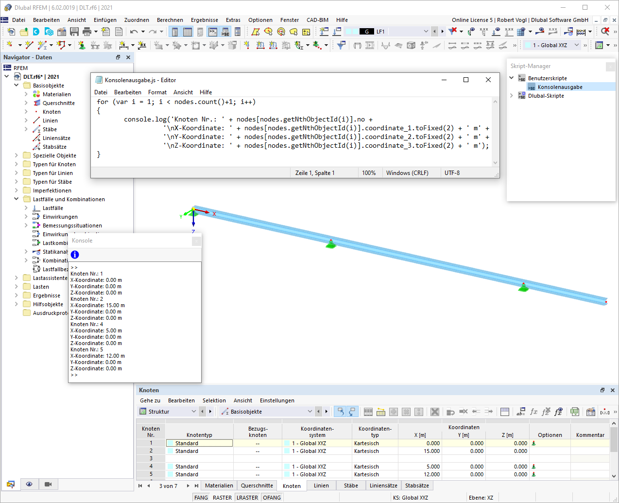Screen dimensions: 619x503
Task: Toggle OFANG in status bar
Action: tap(272, 498)
